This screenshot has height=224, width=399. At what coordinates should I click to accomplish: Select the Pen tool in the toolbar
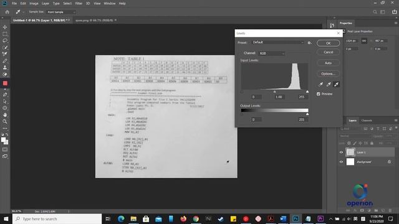pyautogui.click(x=5, y=95)
